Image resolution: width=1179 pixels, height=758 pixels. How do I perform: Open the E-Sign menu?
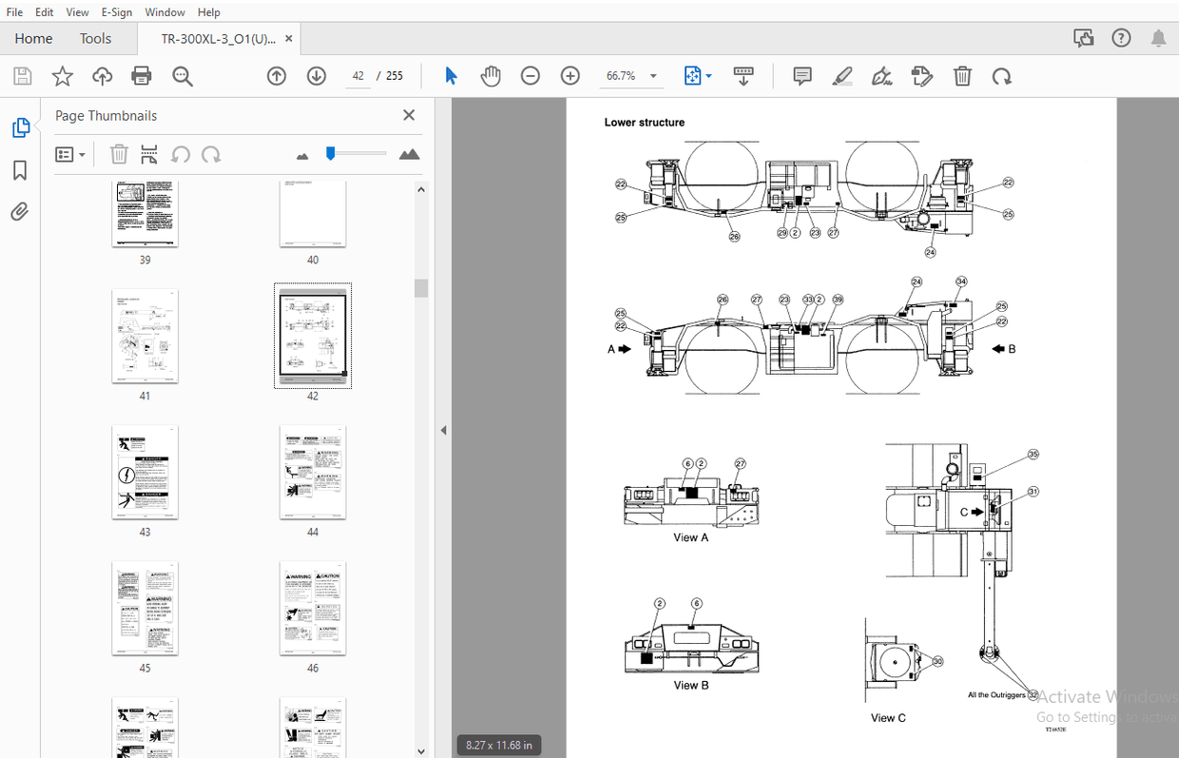[116, 11]
